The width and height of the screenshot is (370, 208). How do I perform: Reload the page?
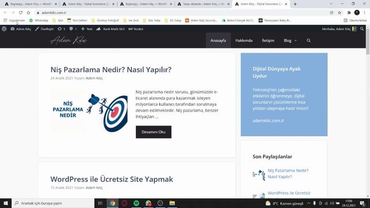21,13
